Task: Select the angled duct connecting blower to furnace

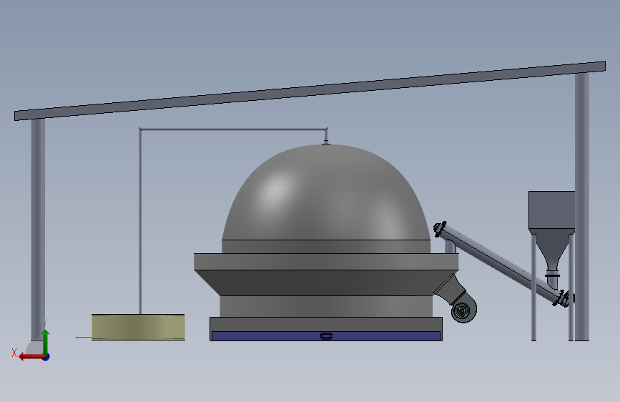Action: [x=450, y=289]
